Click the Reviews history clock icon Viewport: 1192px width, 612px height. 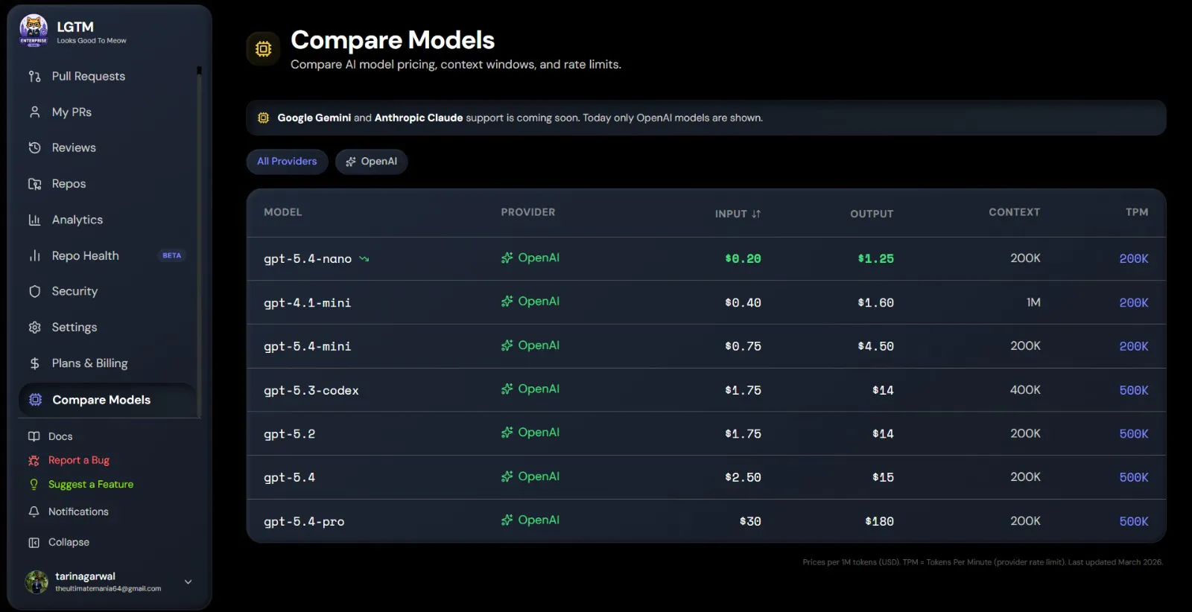pyautogui.click(x=34, y=148)
